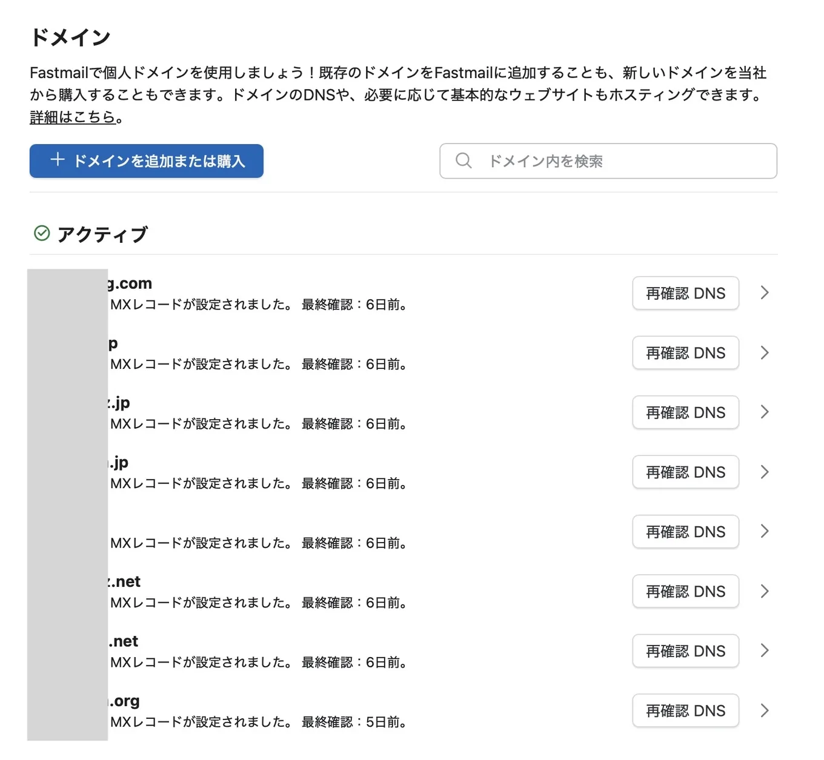The image size is (824, 760).
Task: Select the 最終確認：5日前 status text
Action: (354, 722)
